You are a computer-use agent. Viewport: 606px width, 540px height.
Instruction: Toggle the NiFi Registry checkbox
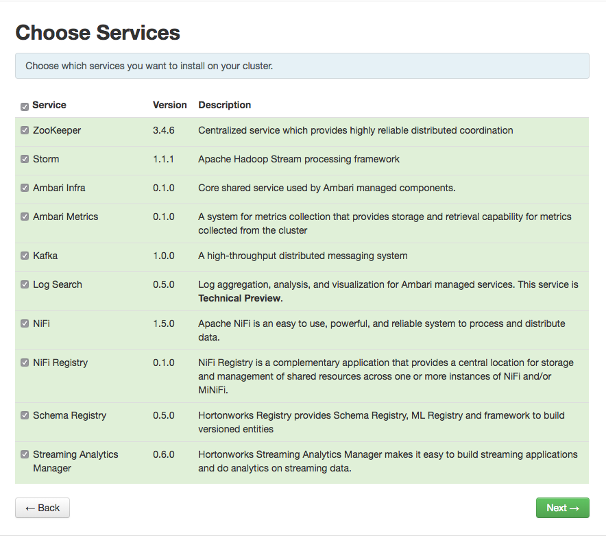pyautogui.click(x=25, y=363)
